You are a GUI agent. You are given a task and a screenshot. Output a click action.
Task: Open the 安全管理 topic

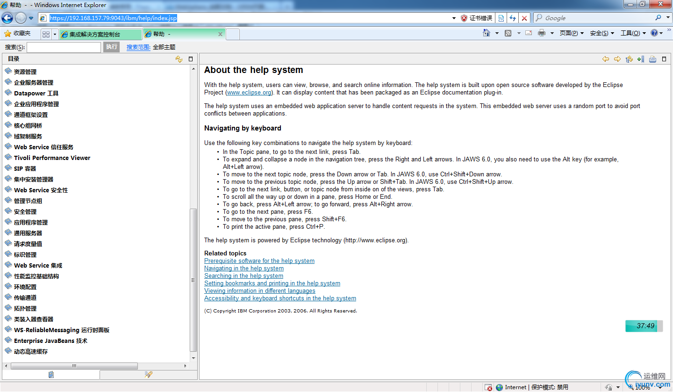point(25,212)
